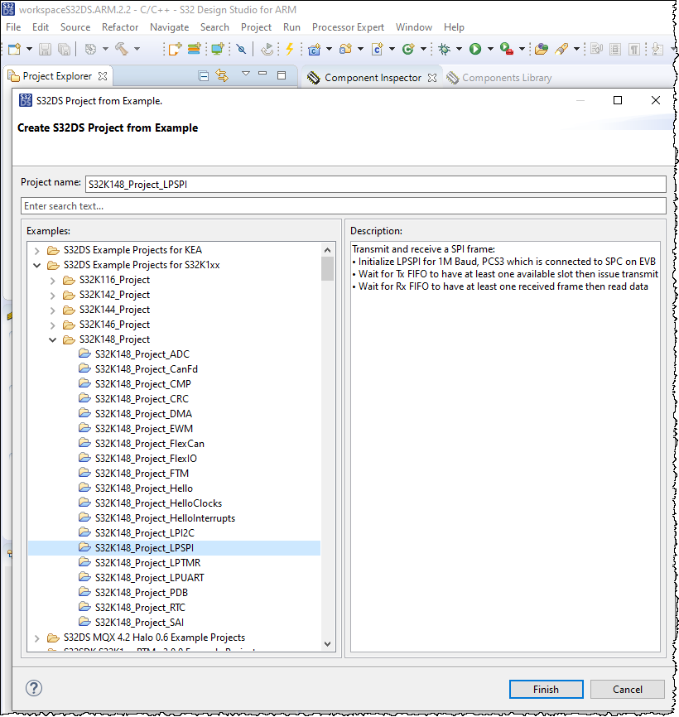This screenshot has width=679, height=717.
Task: Expand the S32K144_Project folder
Action: 53,310
